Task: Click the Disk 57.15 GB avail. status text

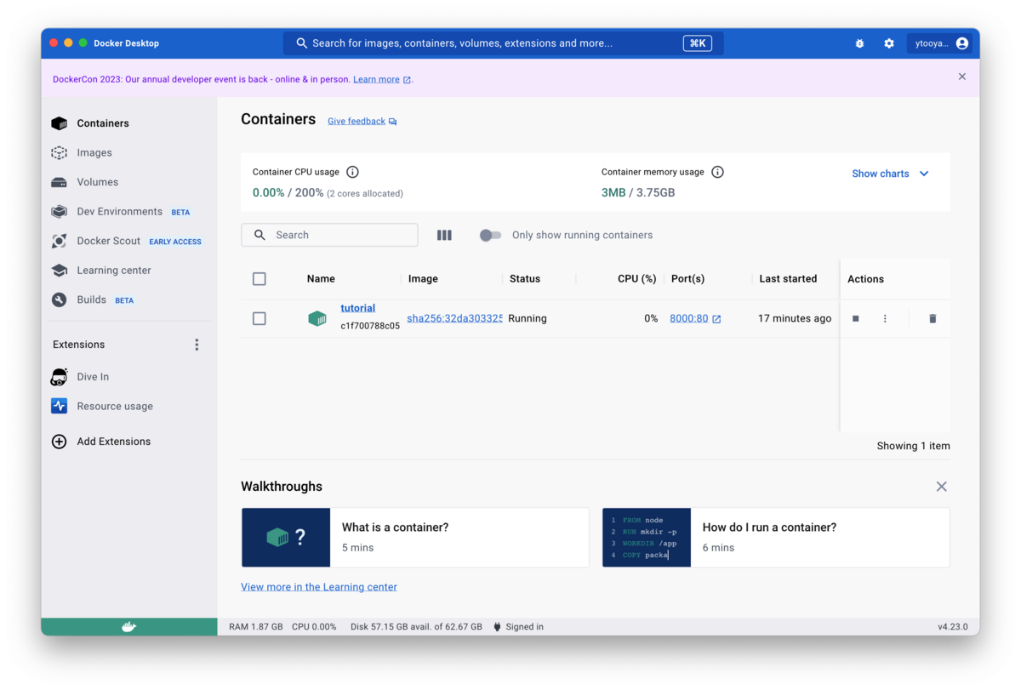Action: coord(416,627)
